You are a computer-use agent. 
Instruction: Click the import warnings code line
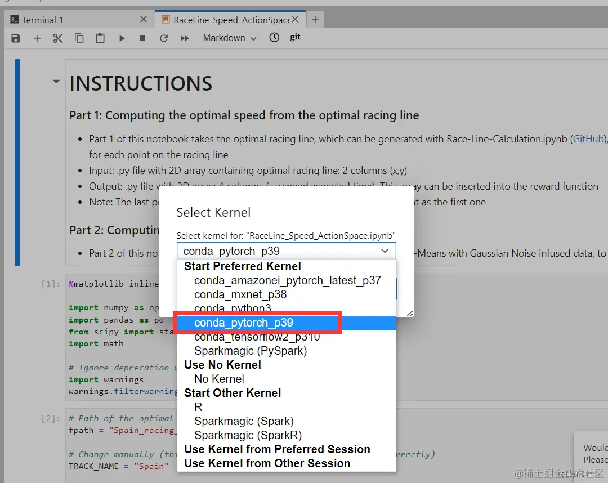[x=106, y=379]
